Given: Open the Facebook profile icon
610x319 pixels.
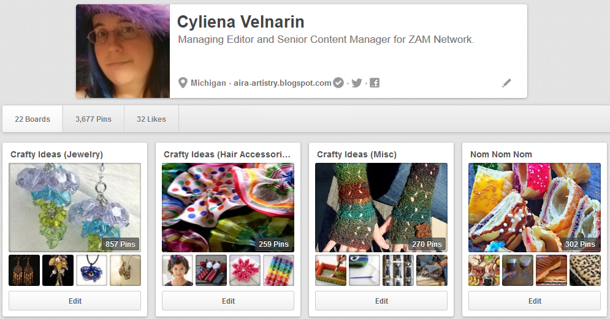Looking at the screenshot, I should click(x=374, y=83).
